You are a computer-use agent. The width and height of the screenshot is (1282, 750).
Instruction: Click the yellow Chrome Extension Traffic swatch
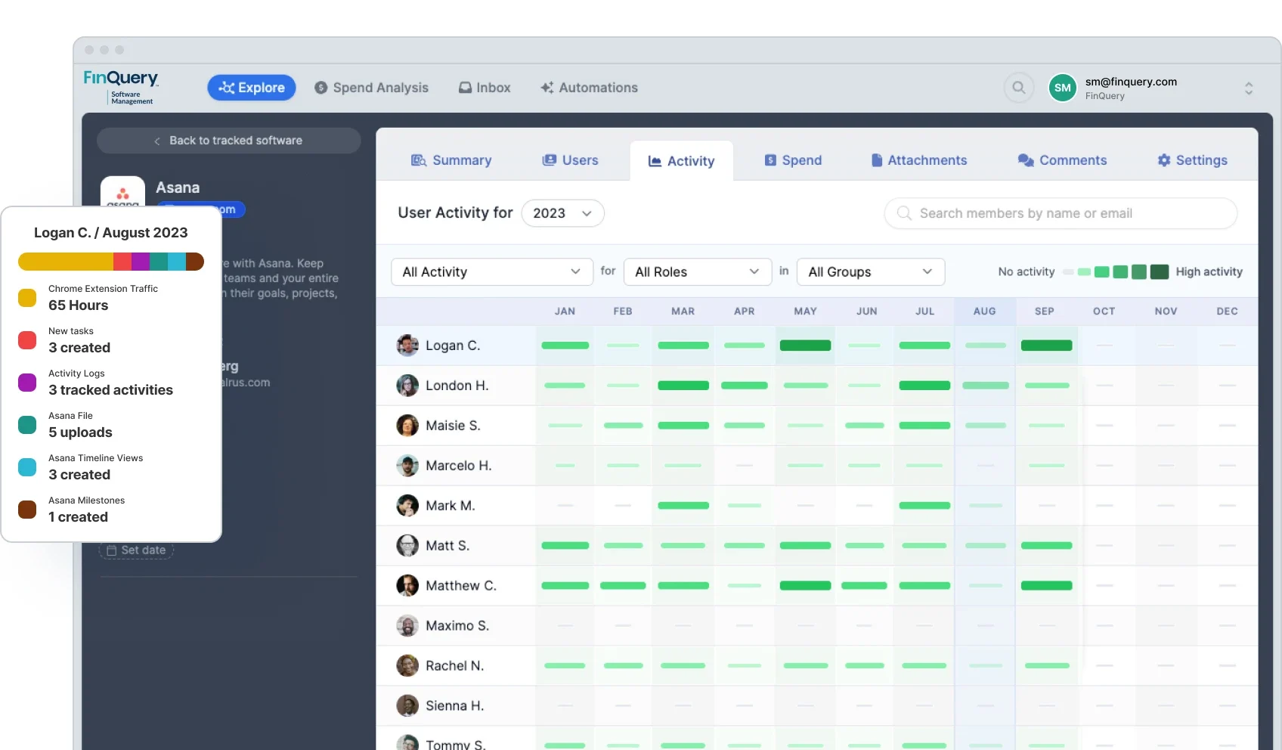click(27, 298)
